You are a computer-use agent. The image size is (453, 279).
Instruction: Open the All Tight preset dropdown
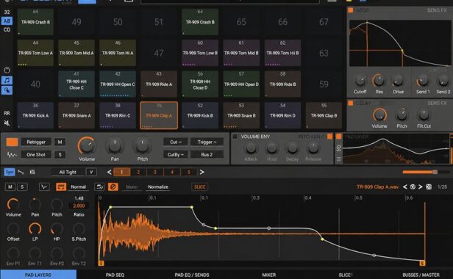pyautogui.click(x=68, y=173)
